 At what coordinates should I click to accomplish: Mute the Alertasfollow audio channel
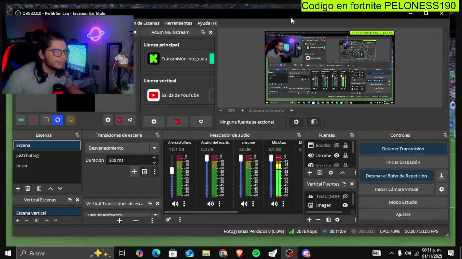[175, 204]
